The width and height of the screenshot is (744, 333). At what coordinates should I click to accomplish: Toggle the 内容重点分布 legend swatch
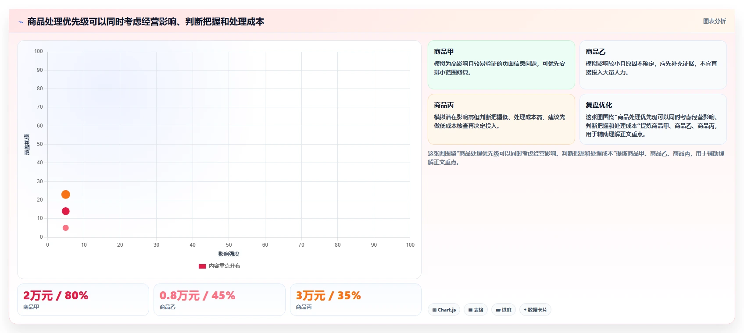pos(202,266)
